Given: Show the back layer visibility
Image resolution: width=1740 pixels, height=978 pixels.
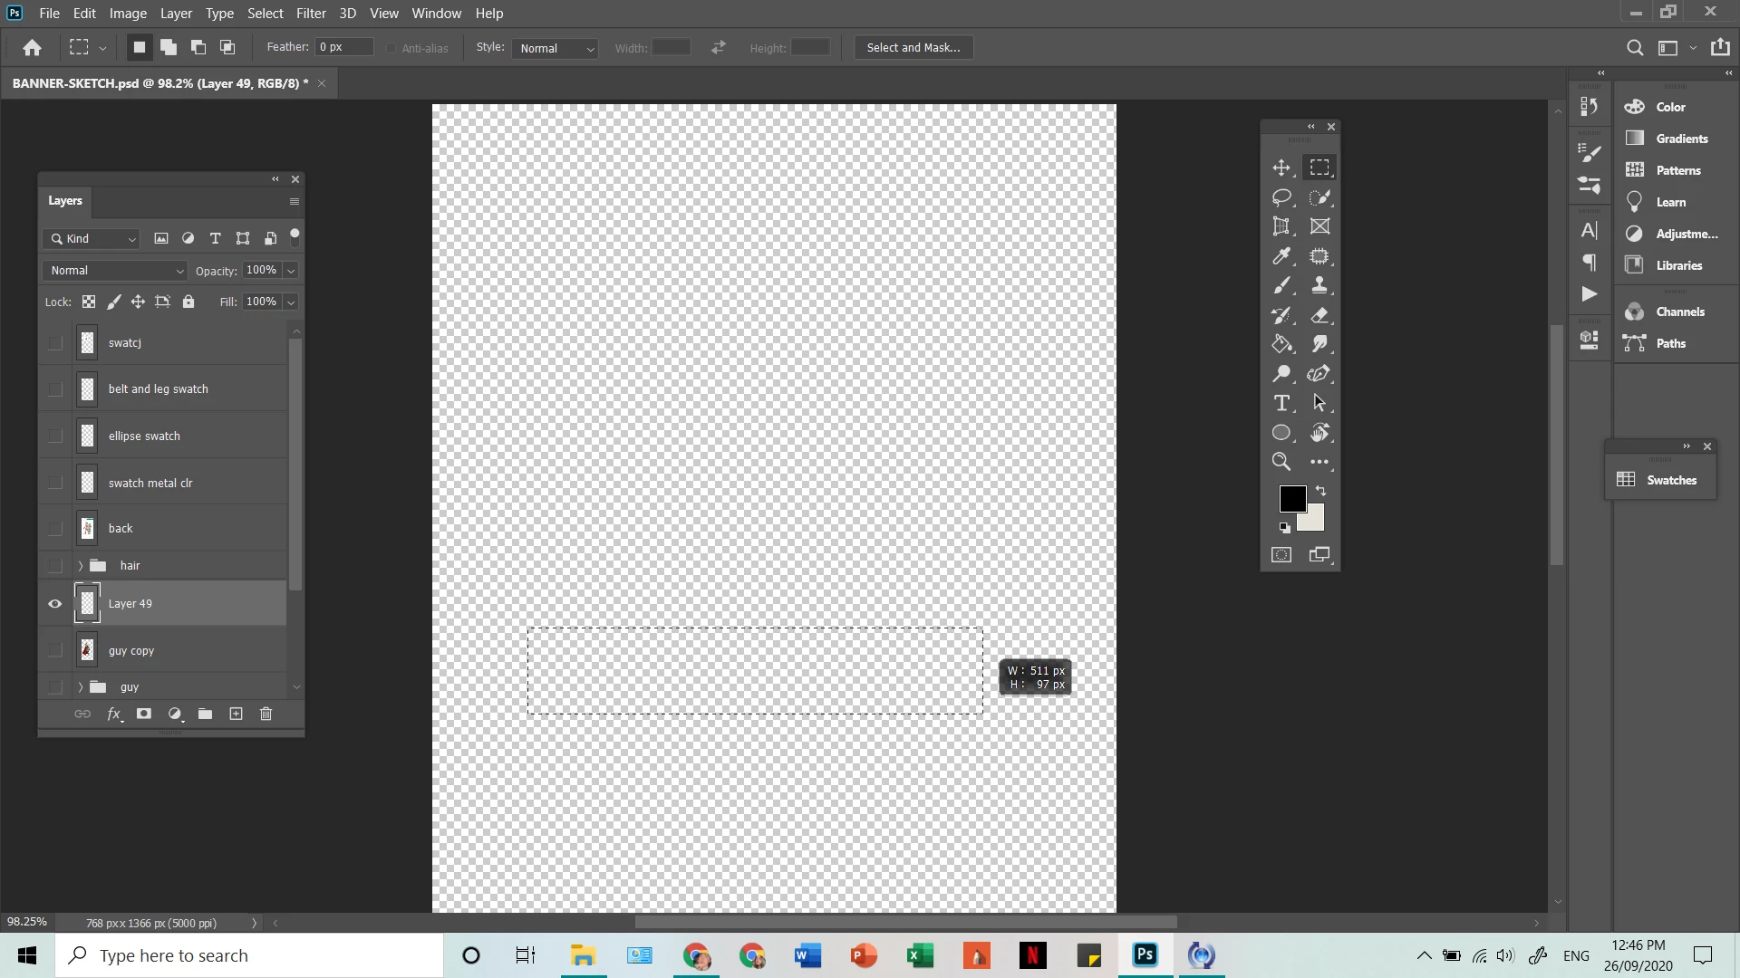Looking at the screenshot, I should click(55, 529).
